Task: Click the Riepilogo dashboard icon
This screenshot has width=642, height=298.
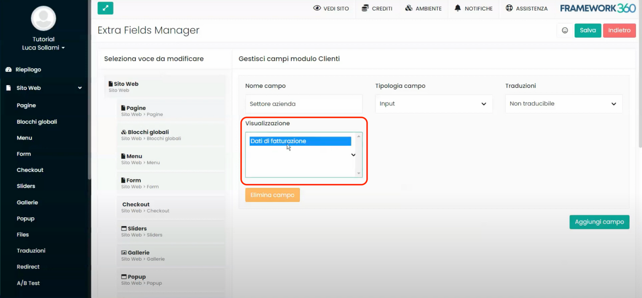Action: pyautogui.click(x=9, y=69)
